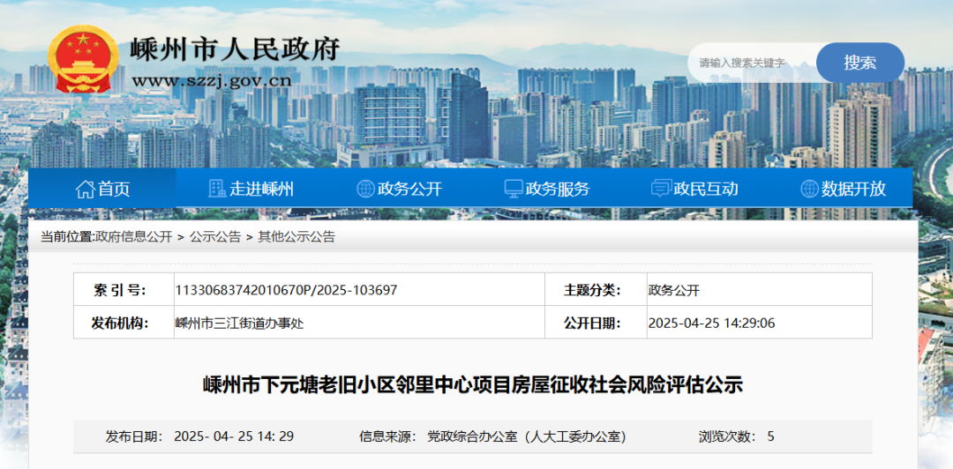Viewport: 953px width, 469px height.
Task: Click the chat bubble icon beside 政民互动
Action: pos(660,189)
